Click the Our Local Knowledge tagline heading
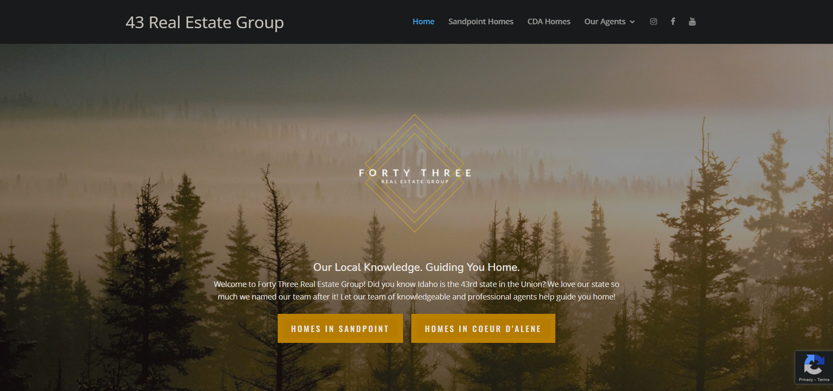The height and width of the screenshot is (391, 833). click(x=416, y=267)
